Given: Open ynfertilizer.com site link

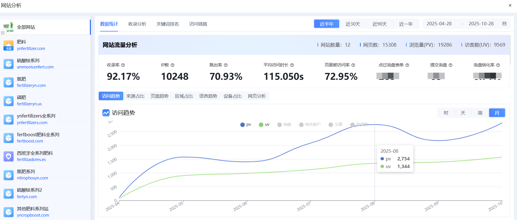Looking at the screenshot, I should tap(31, 49).
